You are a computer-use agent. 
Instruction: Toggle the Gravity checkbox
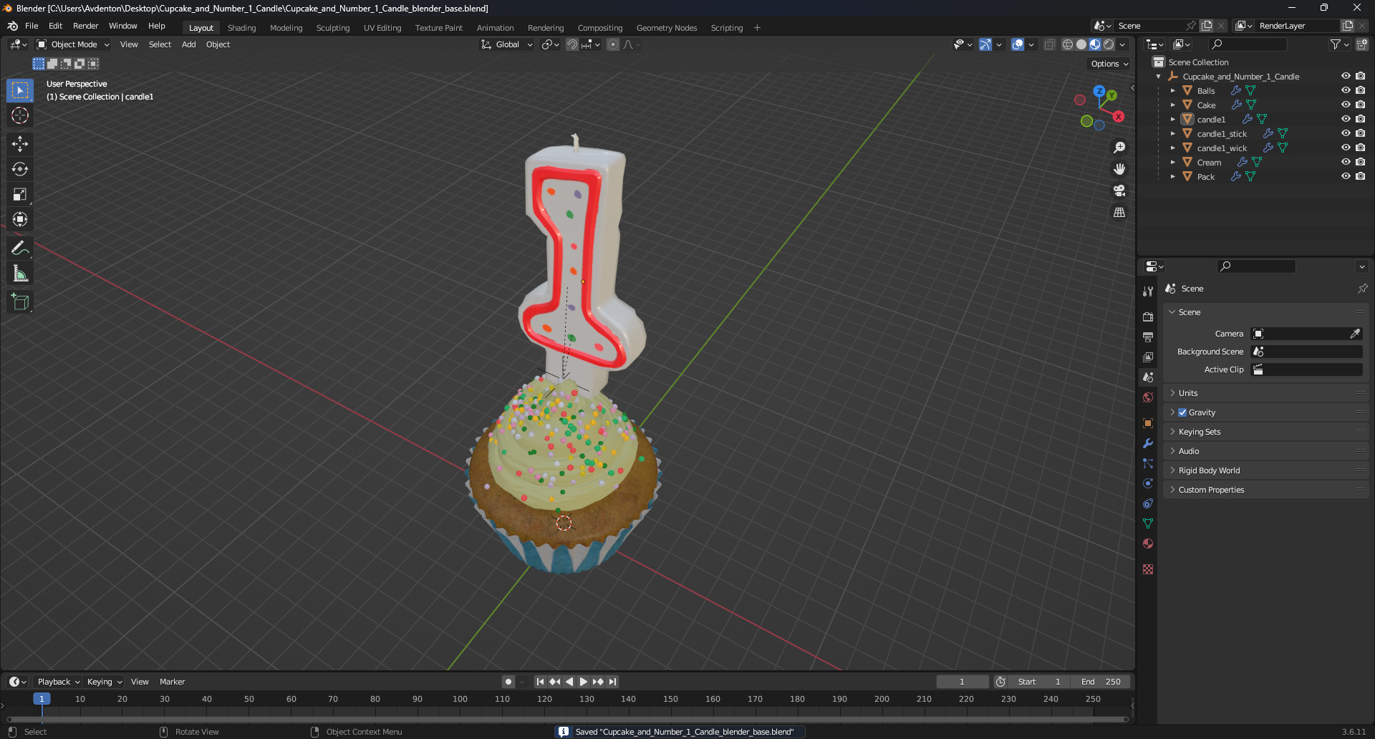pos(1182,412)
